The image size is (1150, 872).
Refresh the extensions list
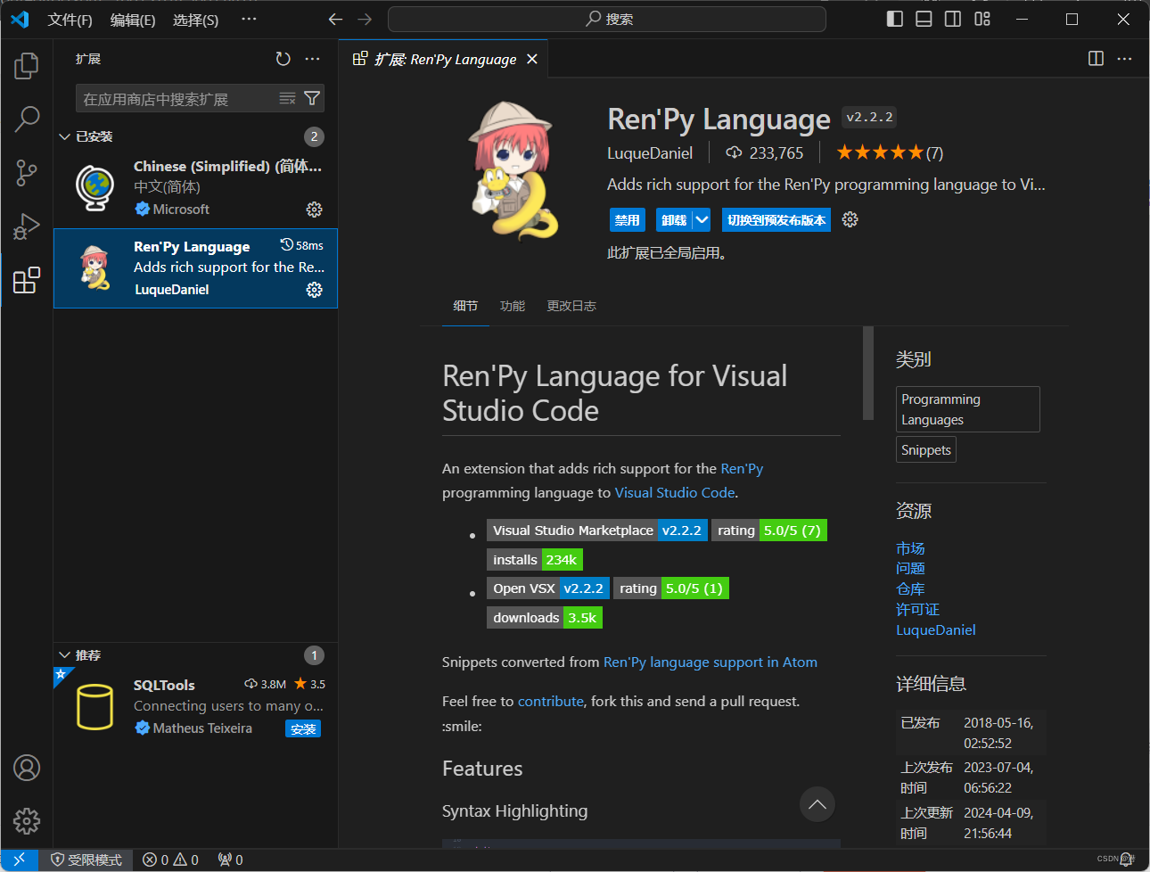click(283, 59)
